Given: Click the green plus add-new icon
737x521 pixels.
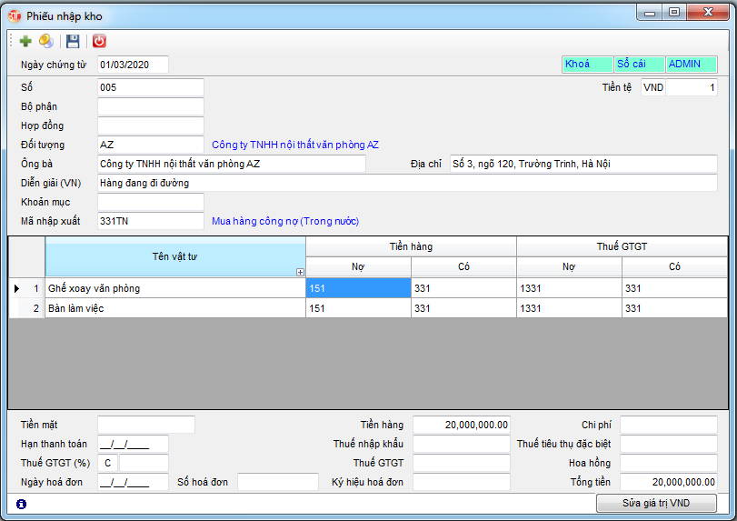Looking at the screenshot, I should (25, 41).
